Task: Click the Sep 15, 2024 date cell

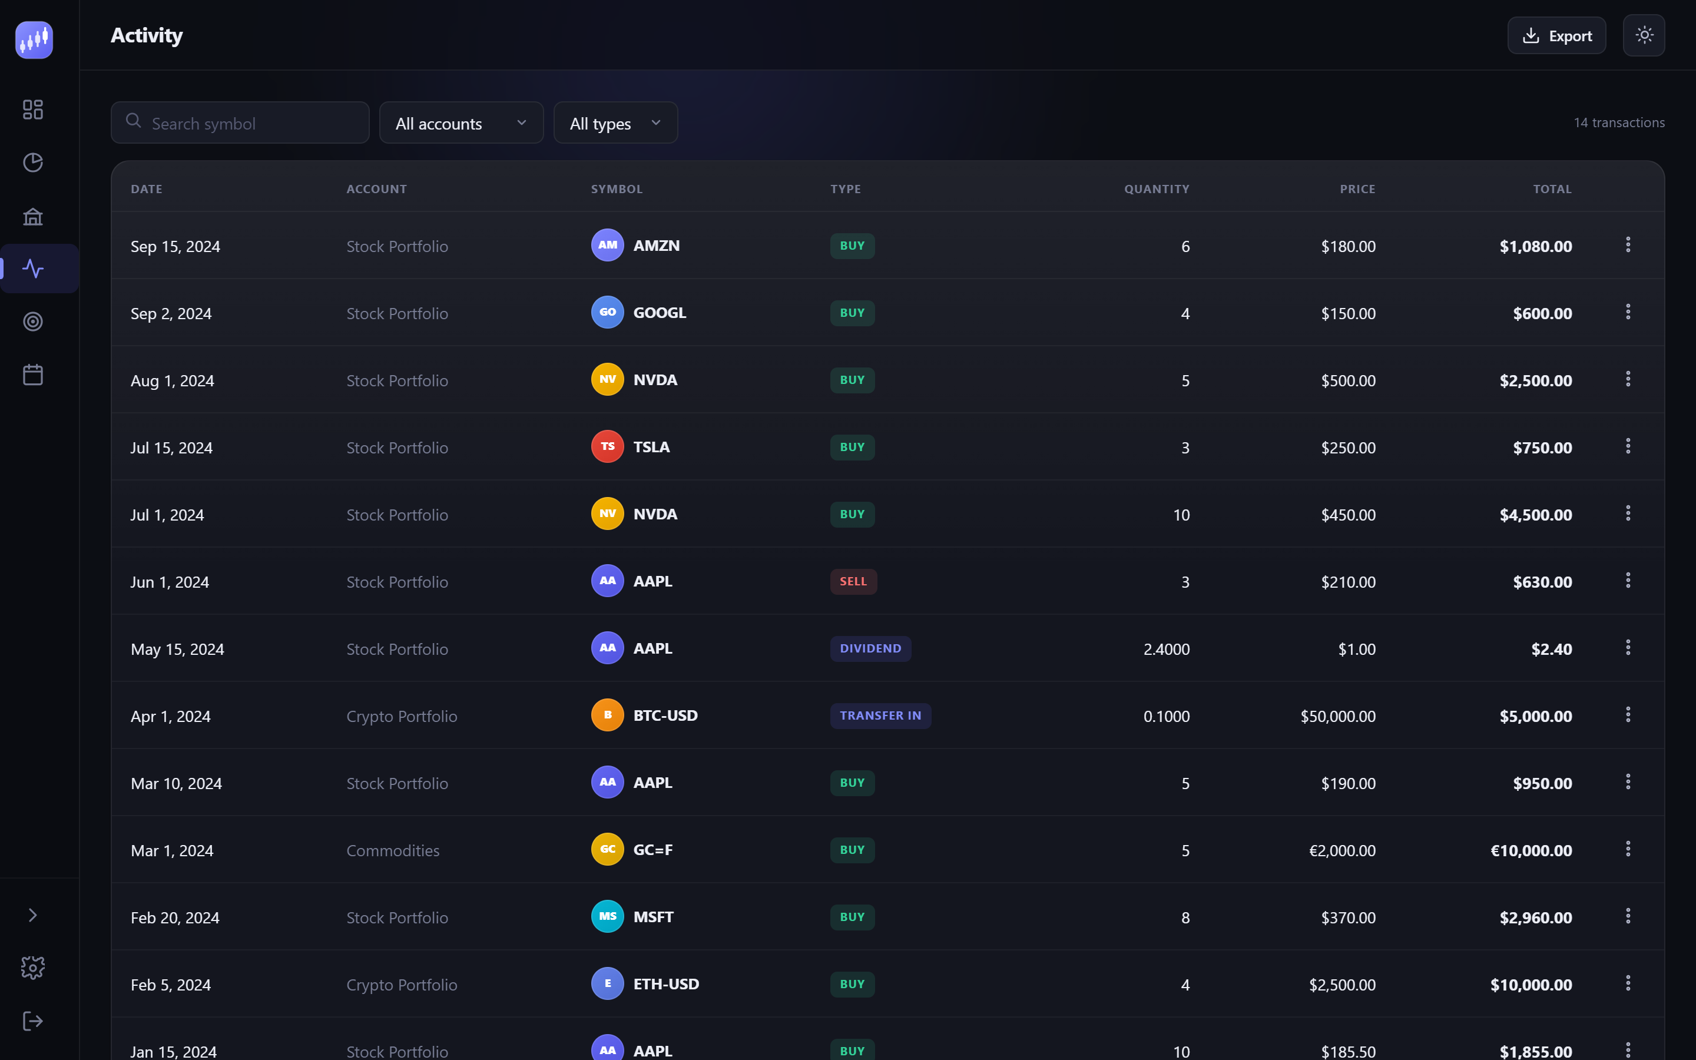Action: tap(175, 247)
